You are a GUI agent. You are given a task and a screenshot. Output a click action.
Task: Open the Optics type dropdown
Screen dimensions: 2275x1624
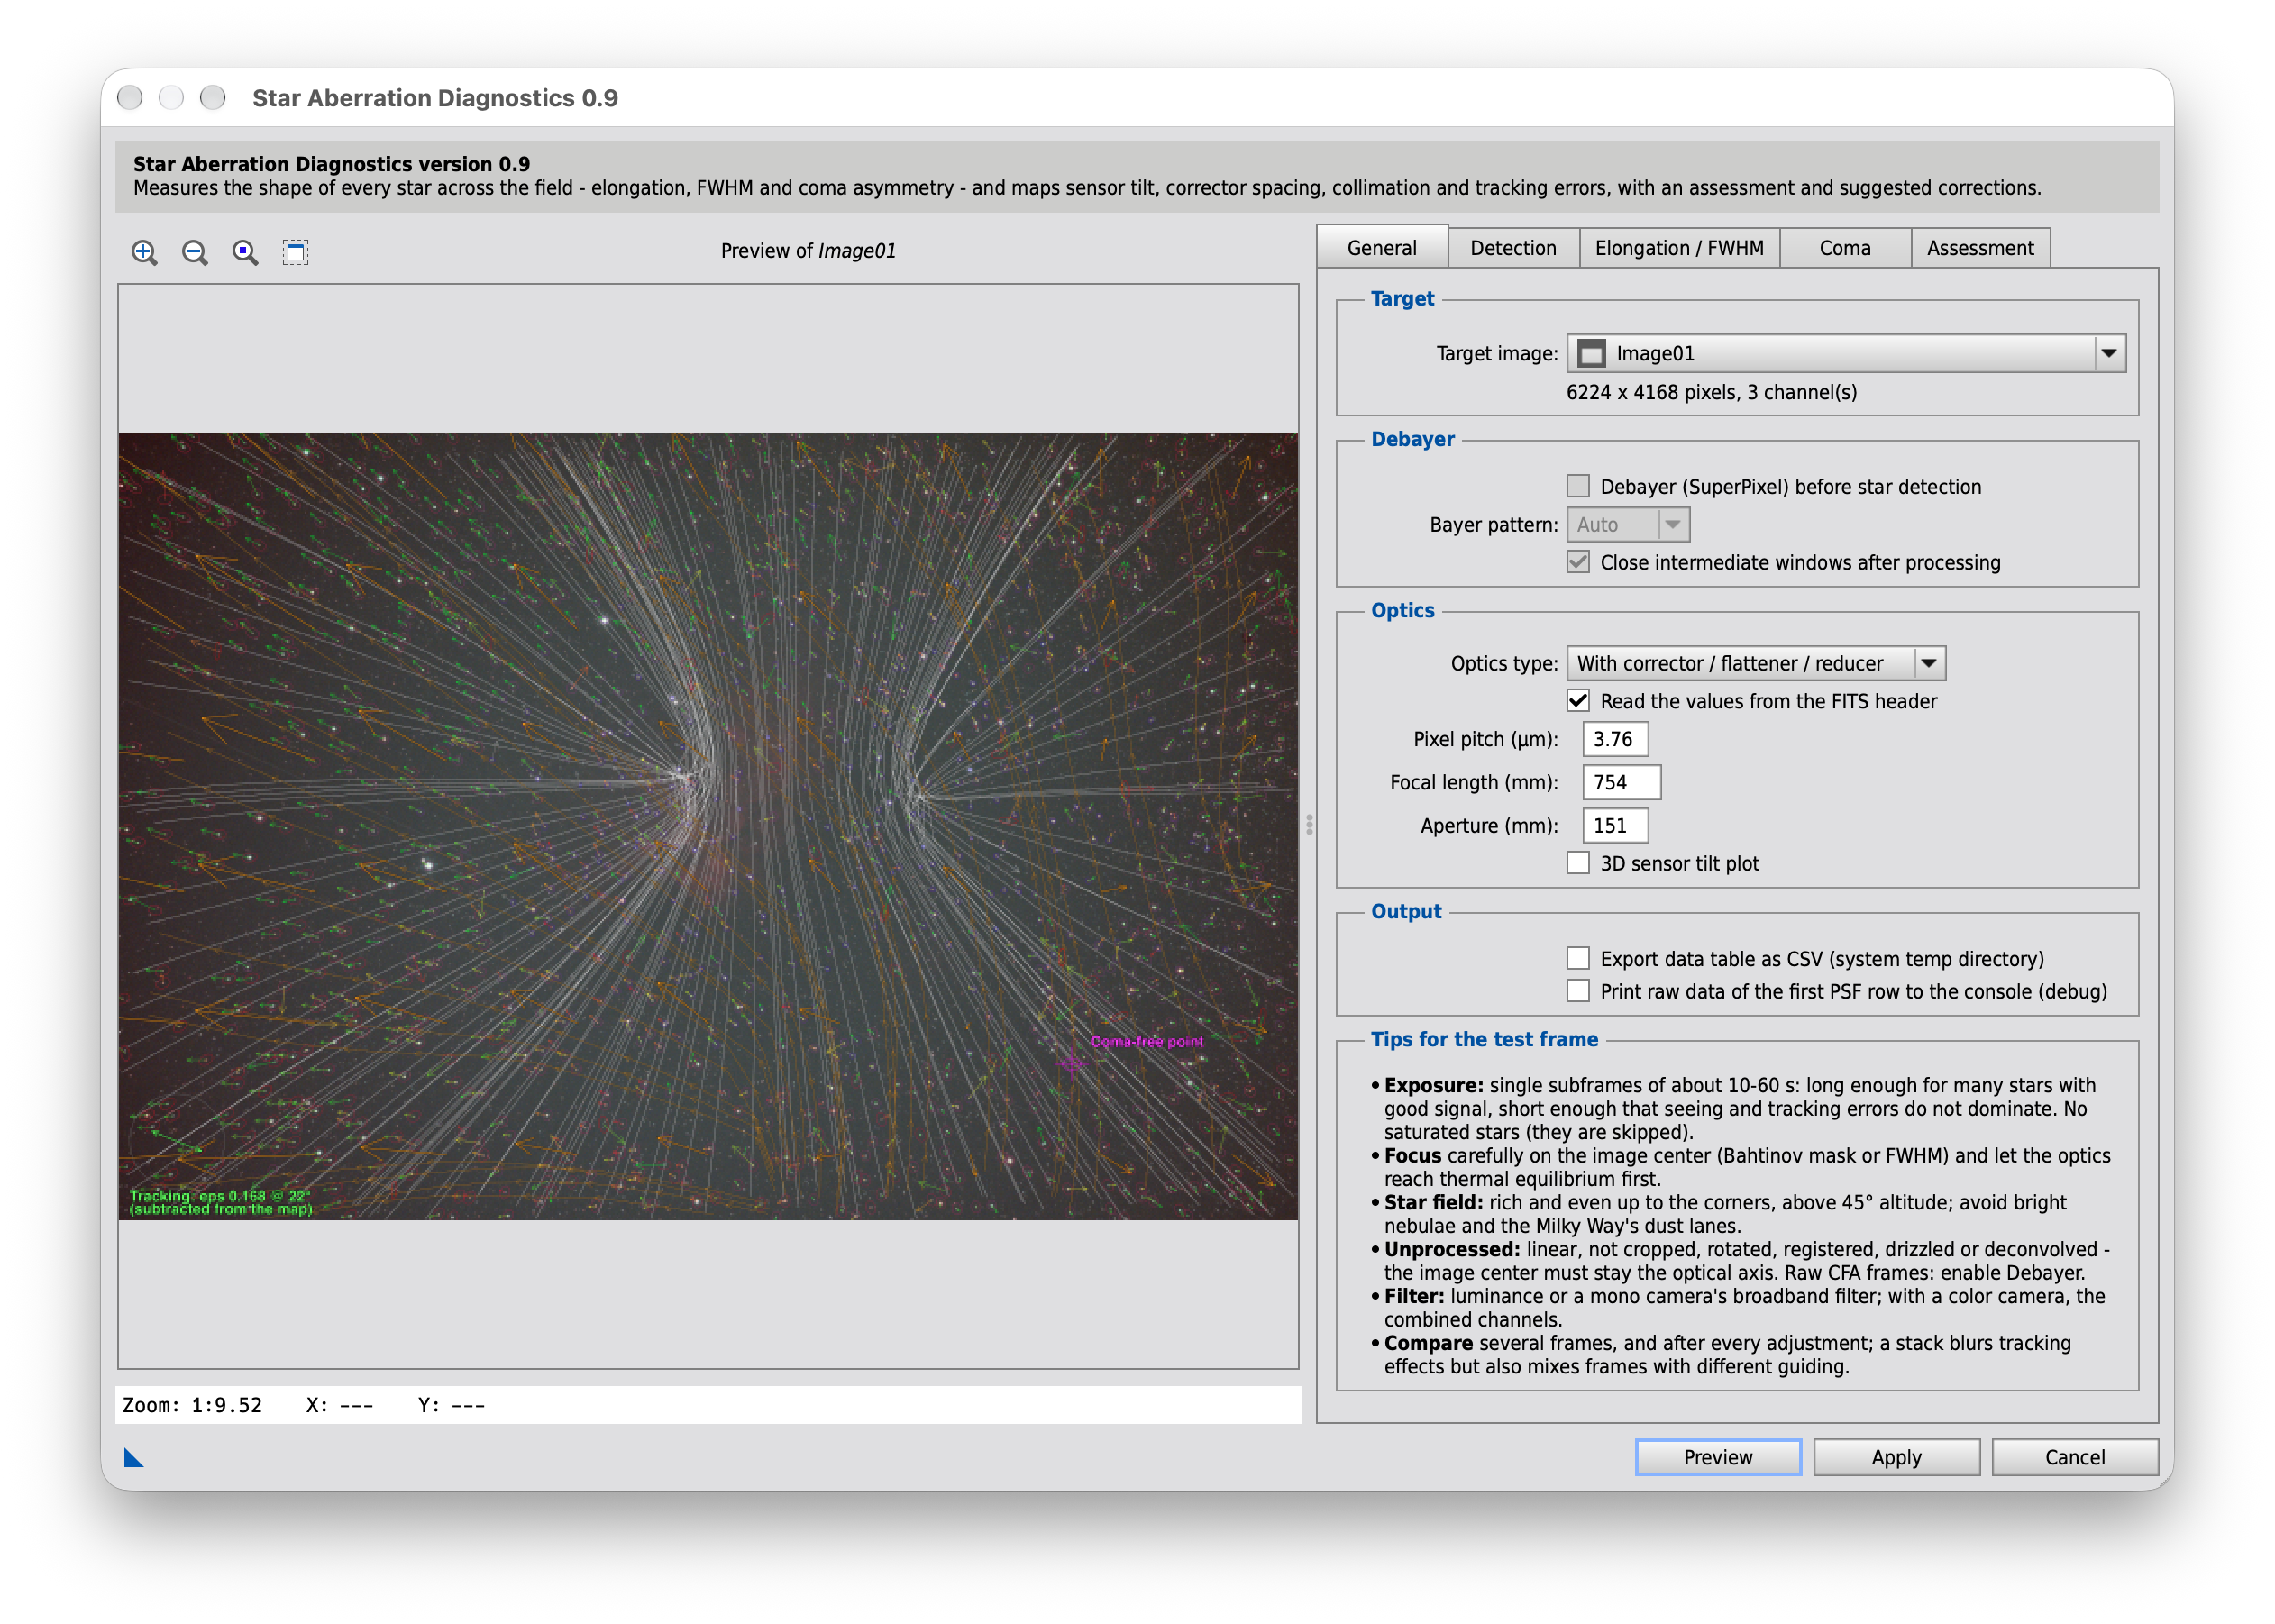click(x=1756, y=663)
